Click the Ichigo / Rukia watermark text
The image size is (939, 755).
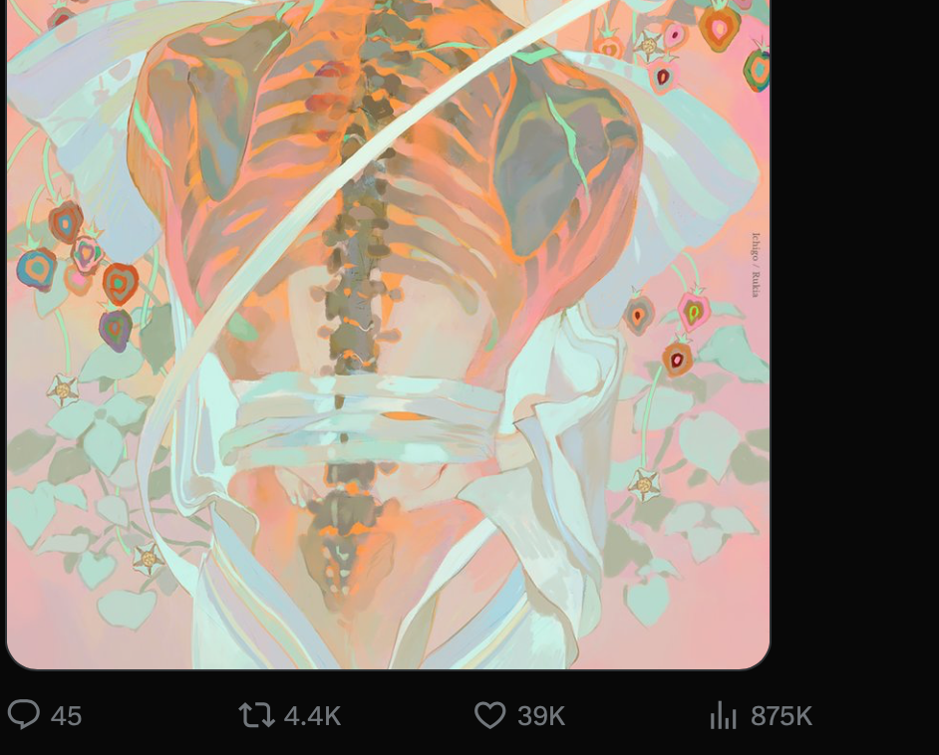coord(756,264)
